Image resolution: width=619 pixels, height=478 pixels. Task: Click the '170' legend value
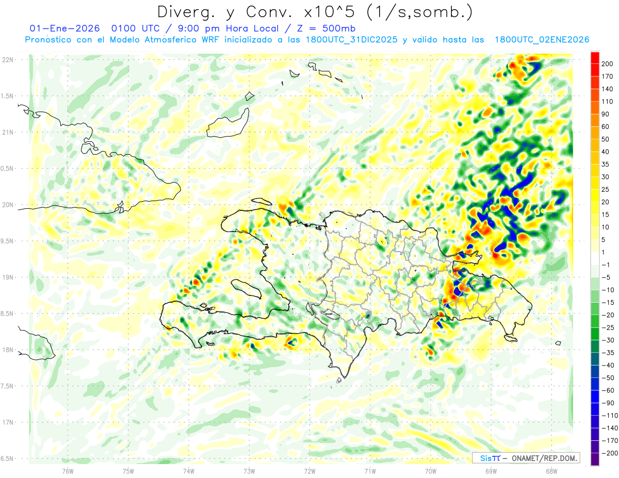coord(607,76)
